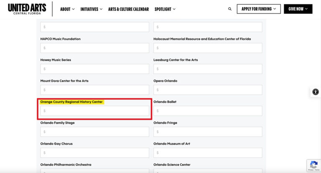
Task: Expand the Initiatives menu
Action: (91, 9)
